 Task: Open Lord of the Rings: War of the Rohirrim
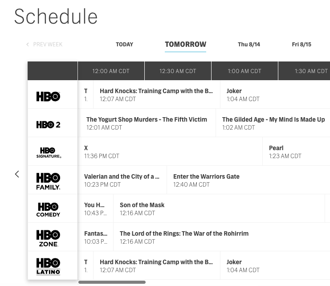coord(222,237)
